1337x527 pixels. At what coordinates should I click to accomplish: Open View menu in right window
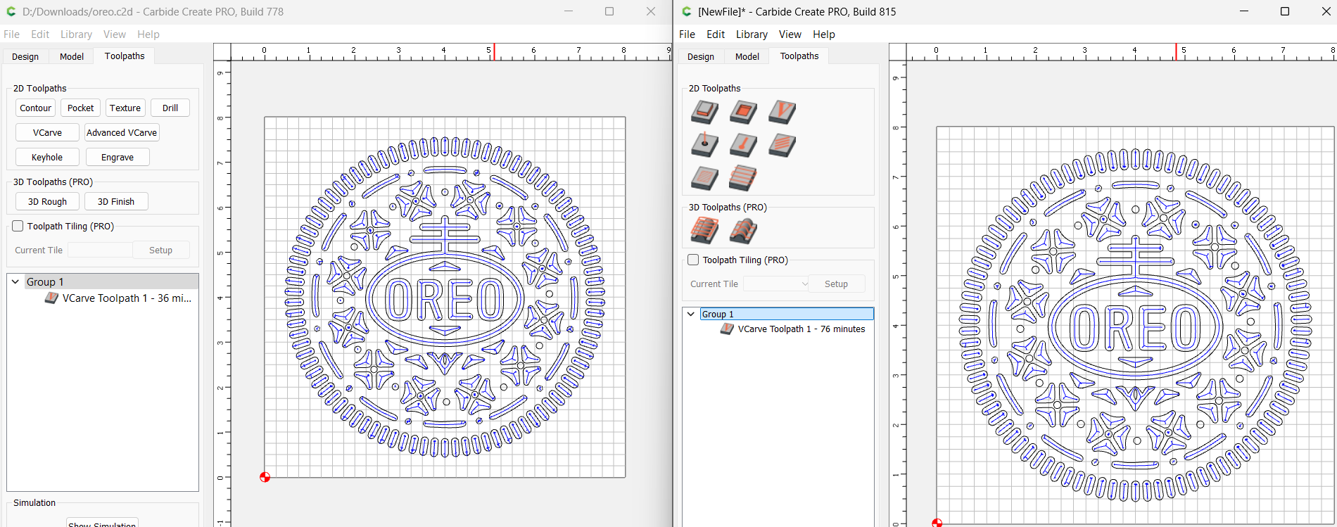point(790,34)
